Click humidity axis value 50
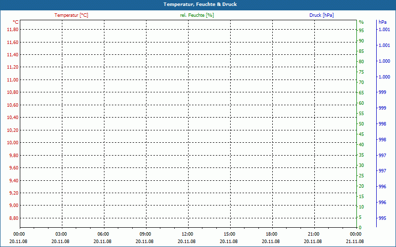This screenshot has width=396, height=247. coord(361,124)
